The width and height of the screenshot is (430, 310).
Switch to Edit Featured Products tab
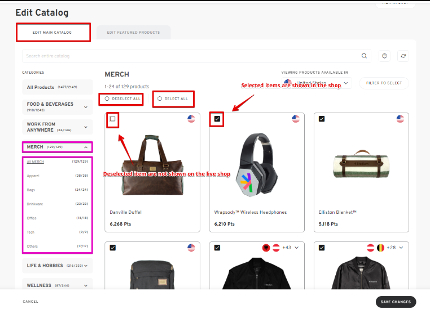[x=134, y=33]
